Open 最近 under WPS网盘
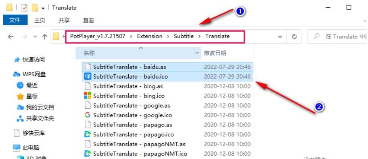 (x=32, y=85)
